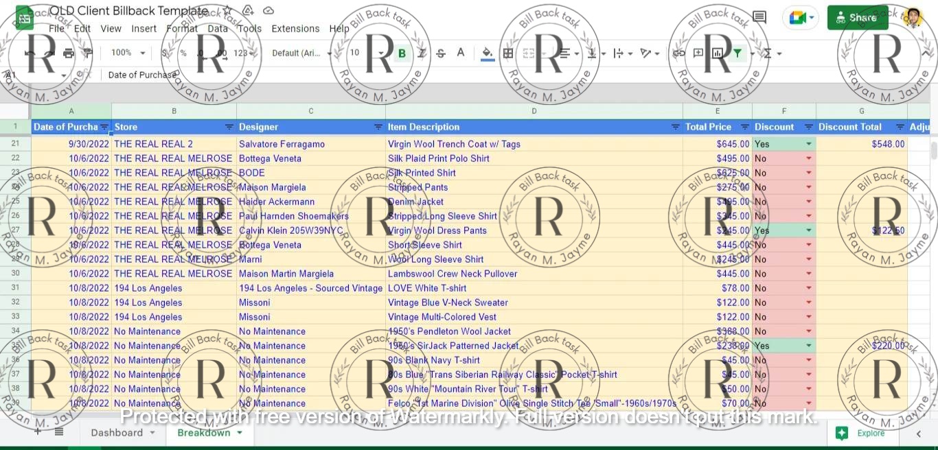Activate the paint format tool
Viewport: 938px width, 450px height.
(x=88, y=53)
